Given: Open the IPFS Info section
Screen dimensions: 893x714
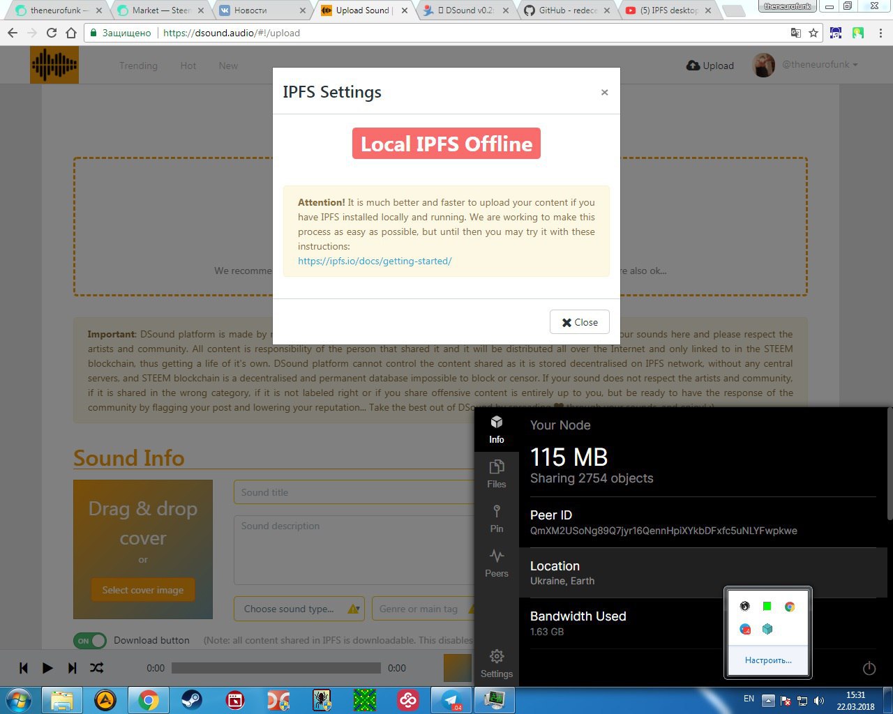Looking at the screenshot, I should click(497, 430).
